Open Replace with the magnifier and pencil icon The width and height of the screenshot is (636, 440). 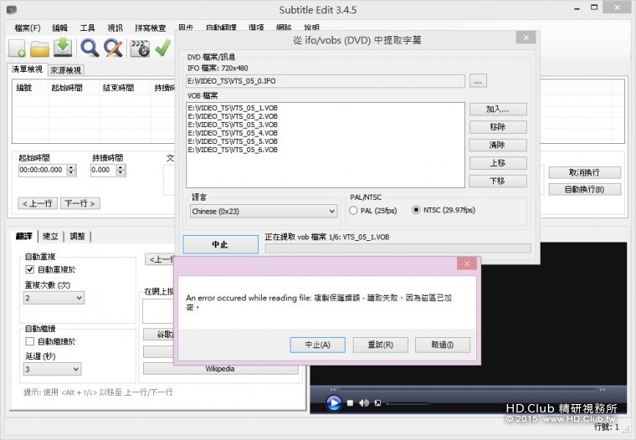click(113, 48)
